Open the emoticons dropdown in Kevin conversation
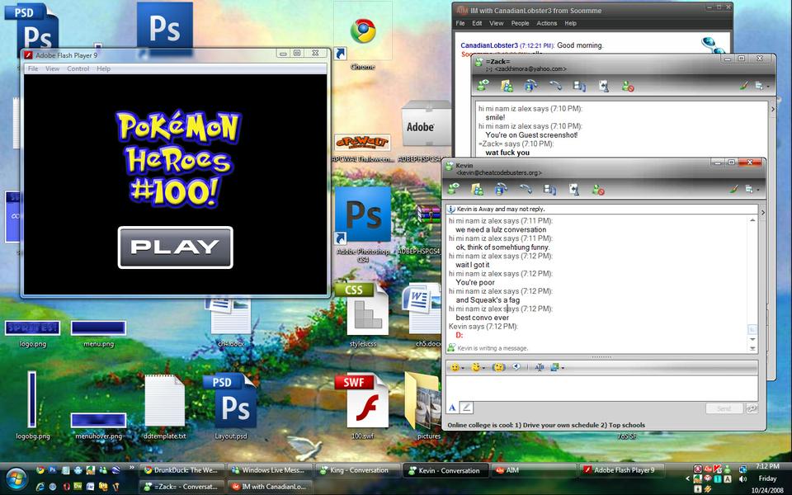Image resolution: width=792 pixels, height=495 pixels. pyautogui.click(x=456, y=367)
